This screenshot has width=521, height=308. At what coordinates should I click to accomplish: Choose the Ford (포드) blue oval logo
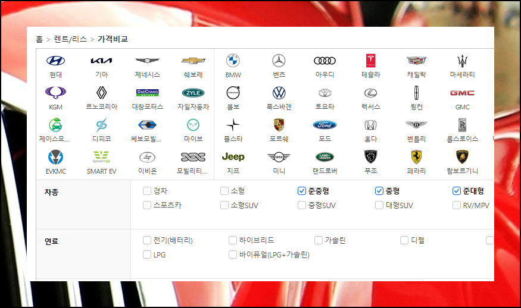click(325, 125)
